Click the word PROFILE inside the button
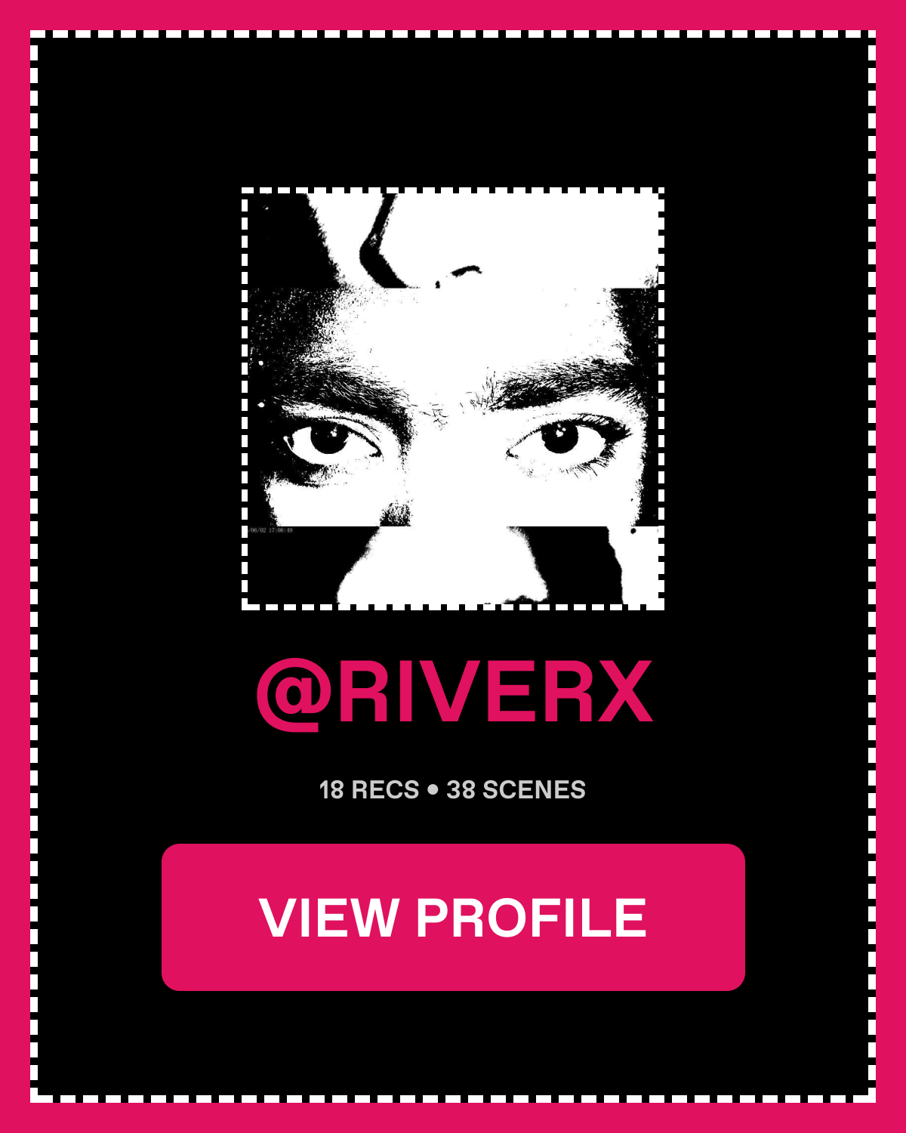The height and width of the screenshot is (1133, 906). point(532,918)
